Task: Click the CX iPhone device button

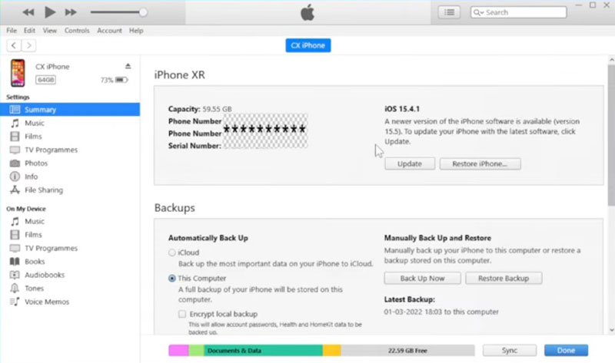Action: pos(308,45)
